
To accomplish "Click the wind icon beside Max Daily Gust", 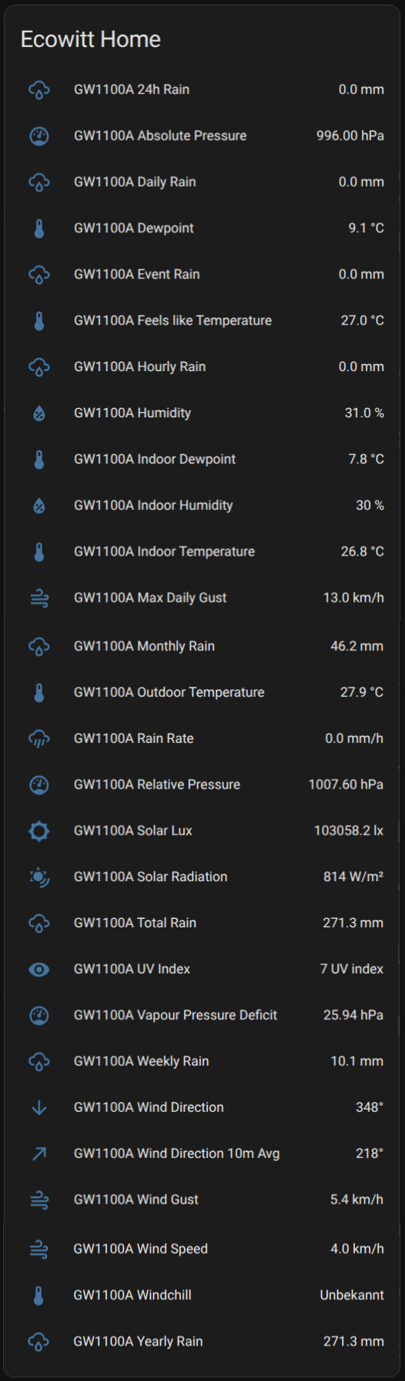I will 39,598.
